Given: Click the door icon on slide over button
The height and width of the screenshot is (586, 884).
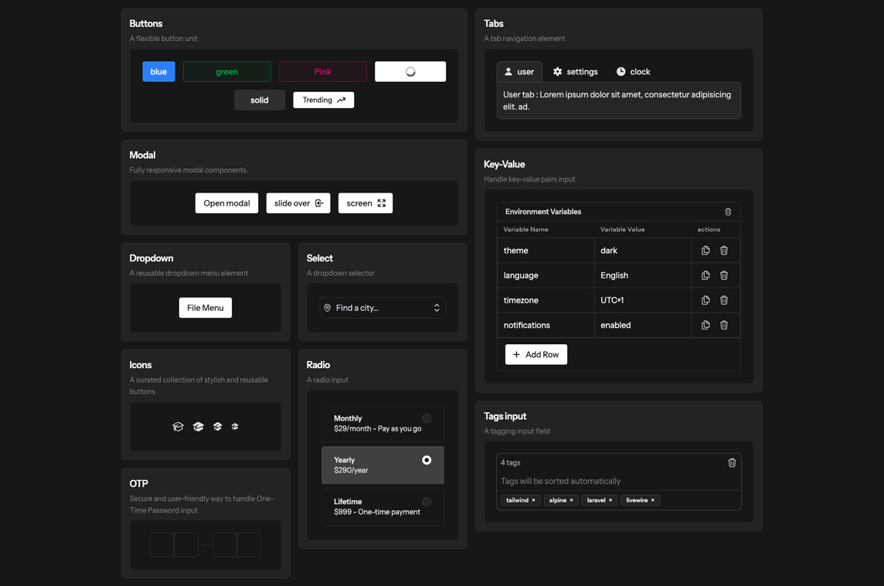Looking at the screenshot, I should pyautogui.click(x=318, y=203).
